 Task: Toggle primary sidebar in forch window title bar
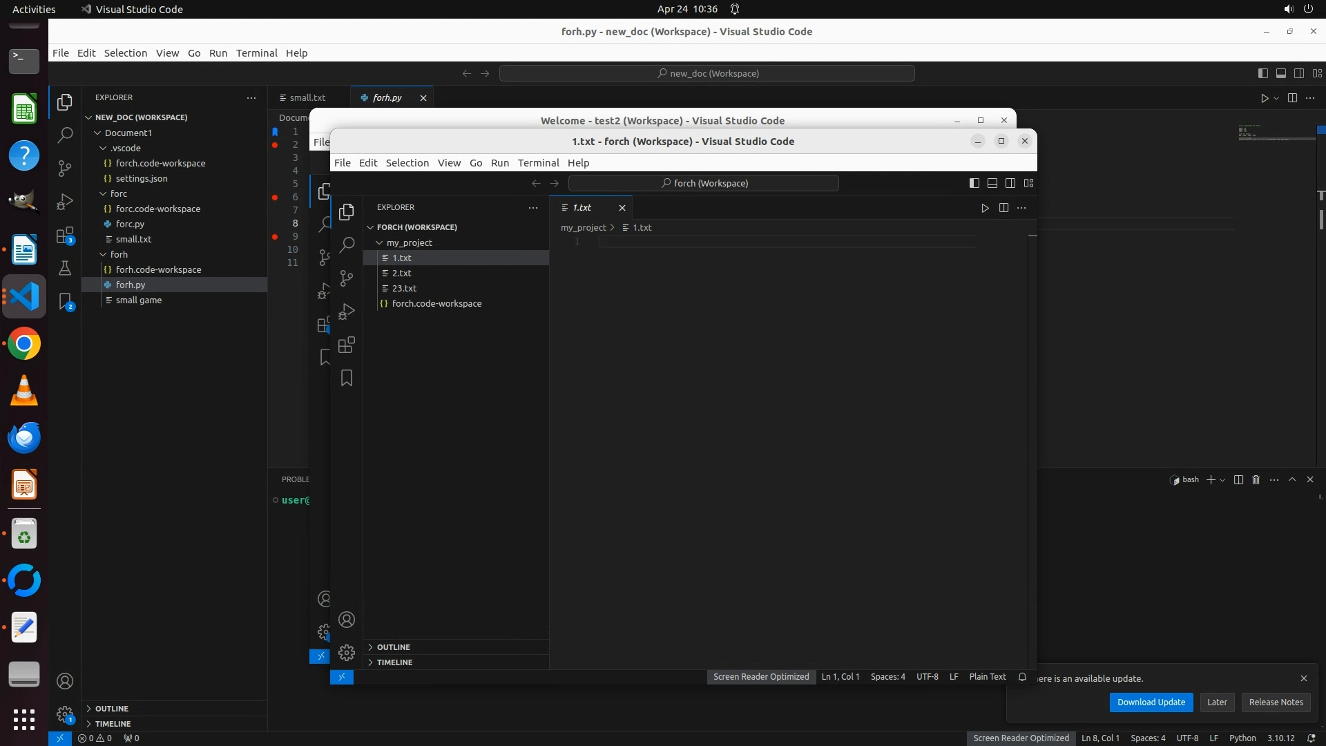coord(974,183)
